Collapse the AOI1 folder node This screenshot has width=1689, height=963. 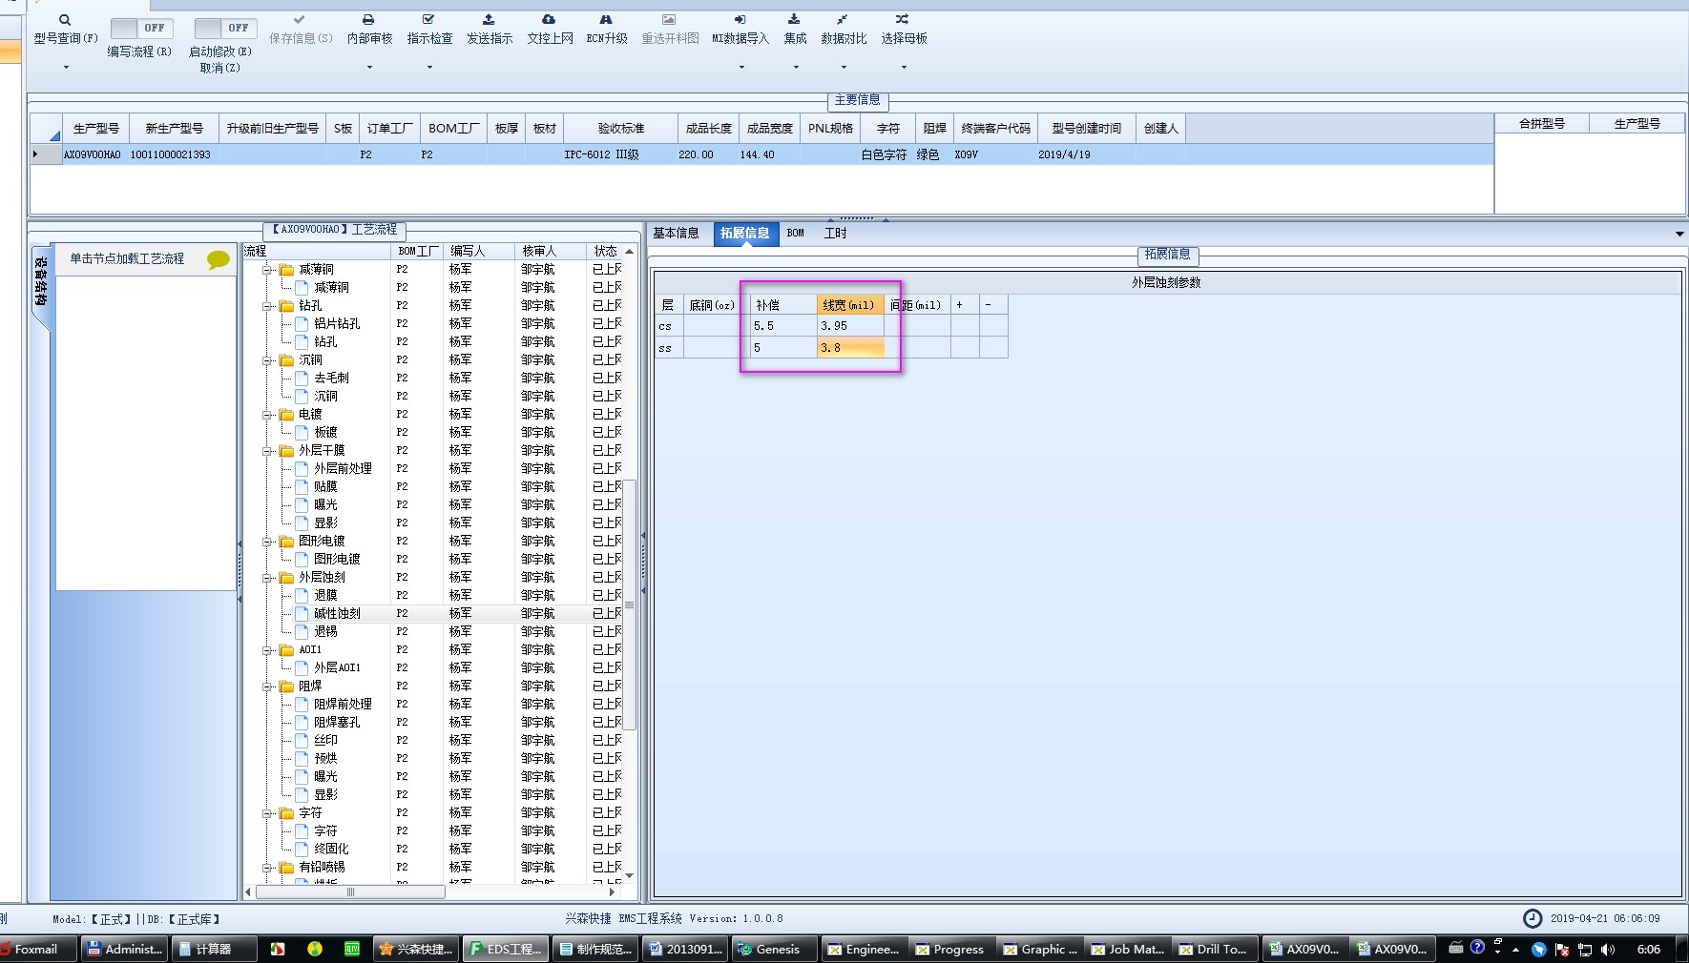[267, 650]
